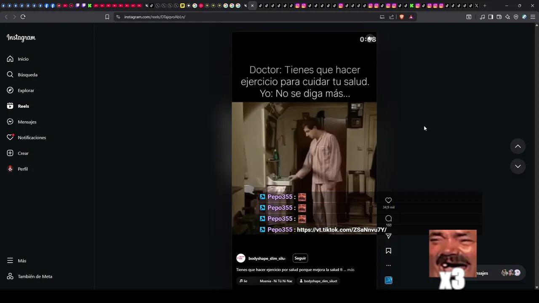Open browser main hamburger menu
Screen dimensions: 539x303
coord(533,17)
